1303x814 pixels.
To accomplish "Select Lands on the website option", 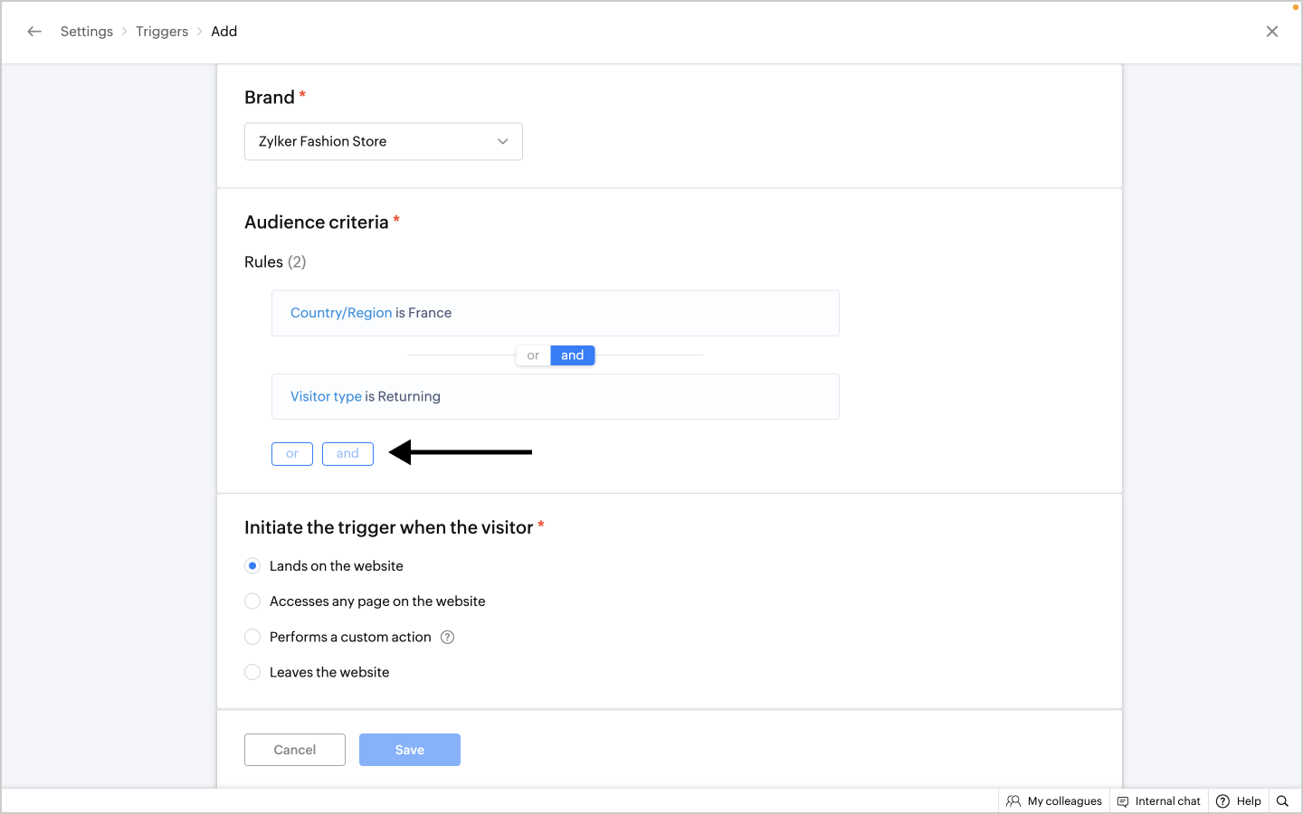I will [253, 566].
